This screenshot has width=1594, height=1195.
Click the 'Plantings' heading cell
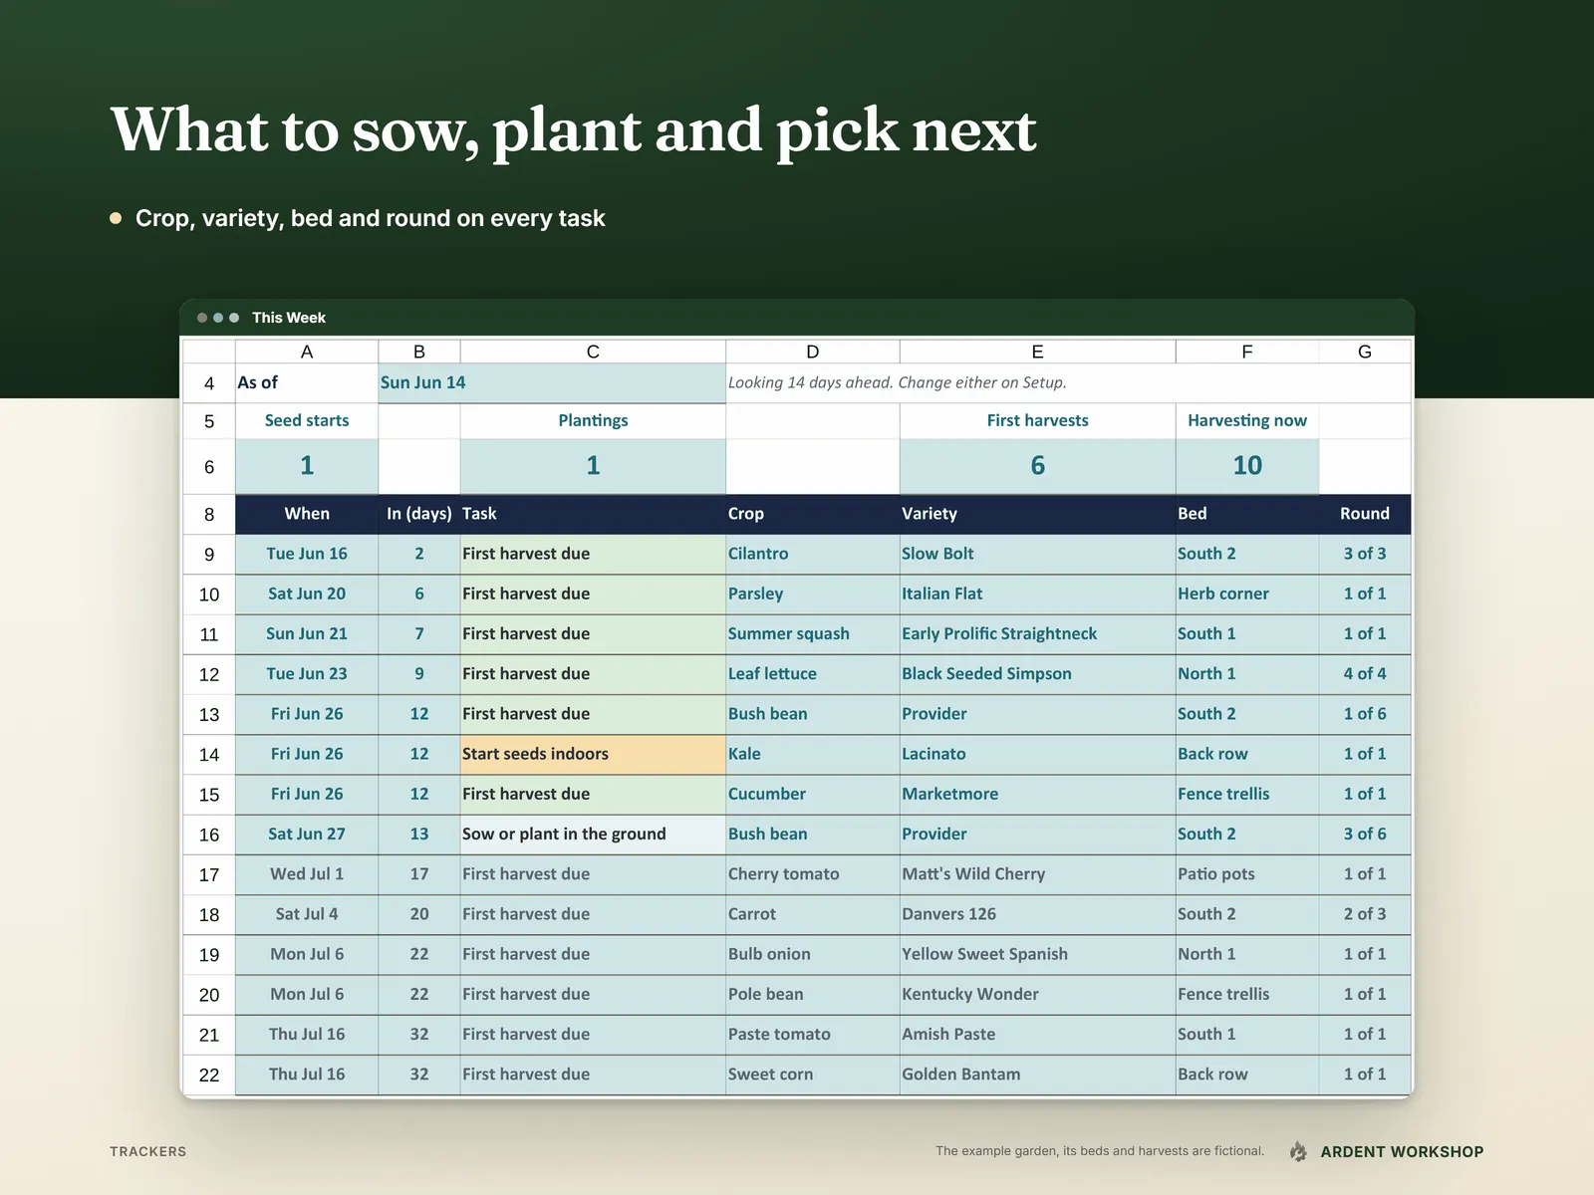point(593,421)
